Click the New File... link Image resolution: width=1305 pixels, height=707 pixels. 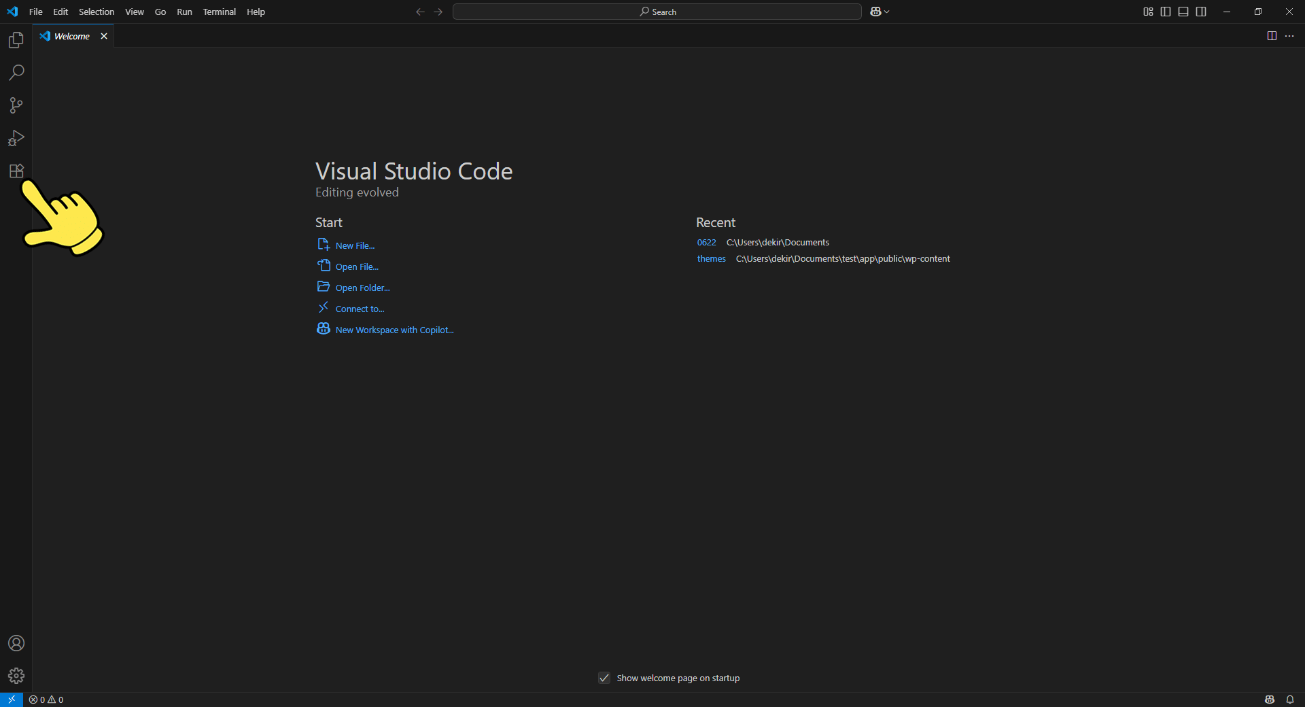346,245
